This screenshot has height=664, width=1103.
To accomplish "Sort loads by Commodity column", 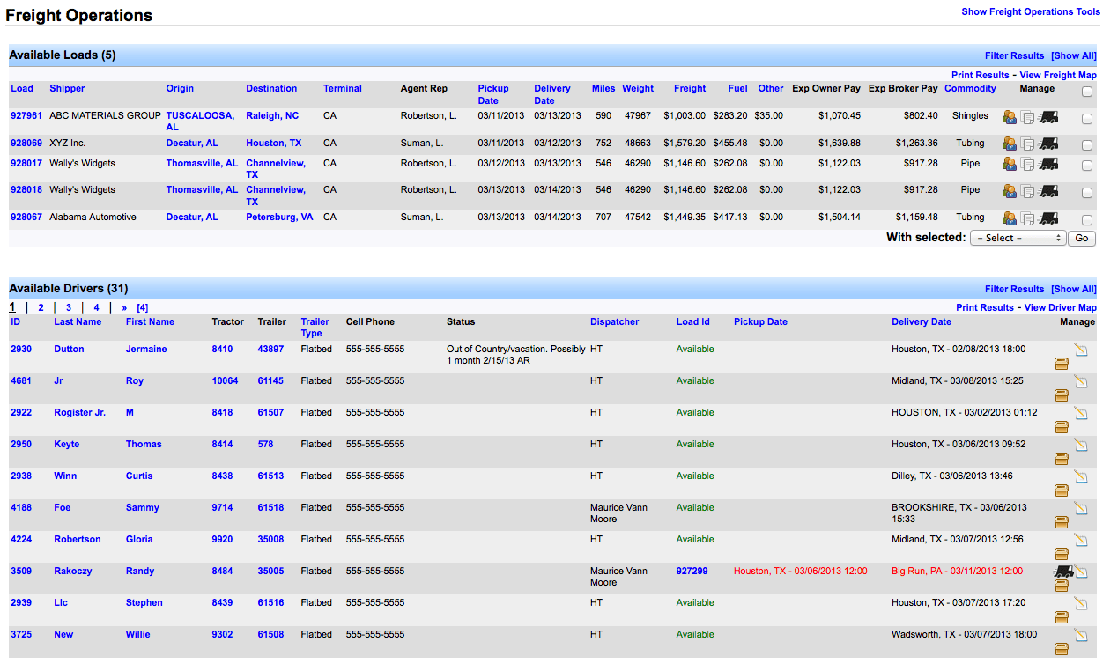I will [x=970, y=88].
